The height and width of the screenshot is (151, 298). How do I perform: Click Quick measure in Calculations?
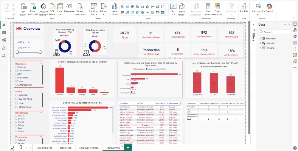pyautogui.click(x=218, y=10)
